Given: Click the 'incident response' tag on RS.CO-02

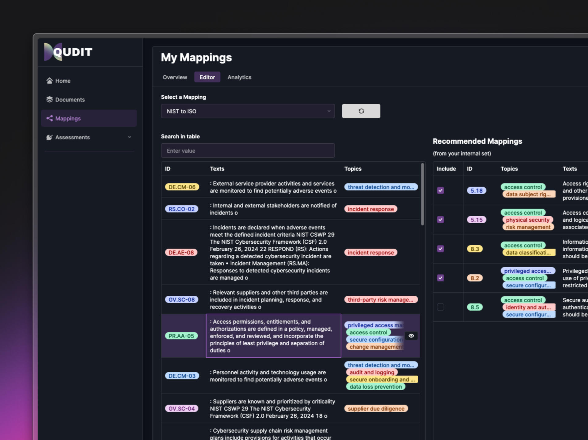Looking at the screenshot, I should [370, 209].
